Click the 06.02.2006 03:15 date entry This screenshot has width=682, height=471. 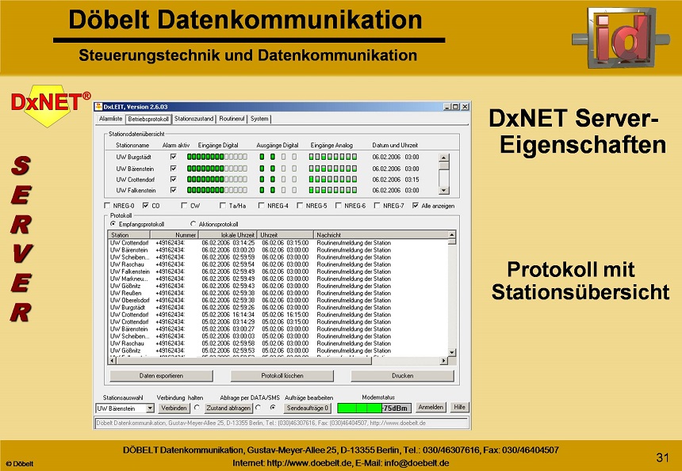coord(396,179)
